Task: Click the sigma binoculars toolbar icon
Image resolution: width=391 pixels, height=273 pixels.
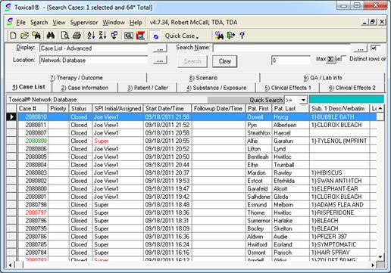Action: [219, 36]
